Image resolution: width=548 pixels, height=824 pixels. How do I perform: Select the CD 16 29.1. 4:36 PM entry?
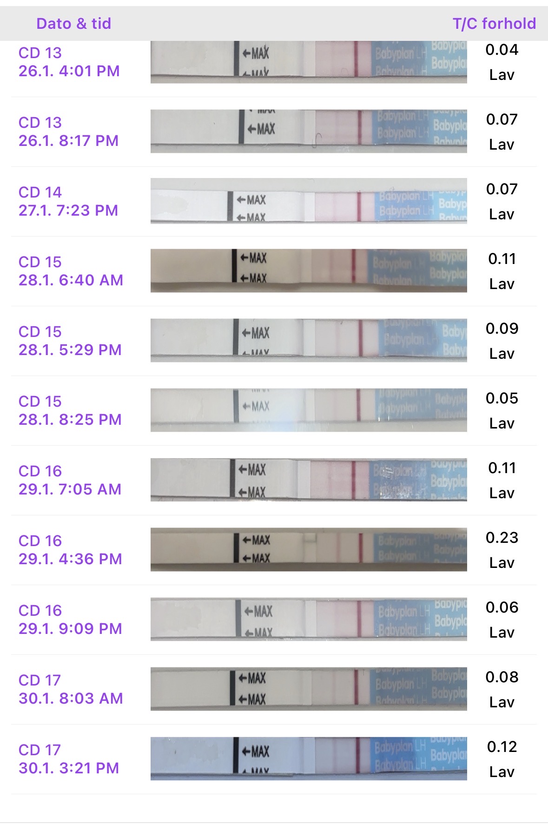click(70, 550)
